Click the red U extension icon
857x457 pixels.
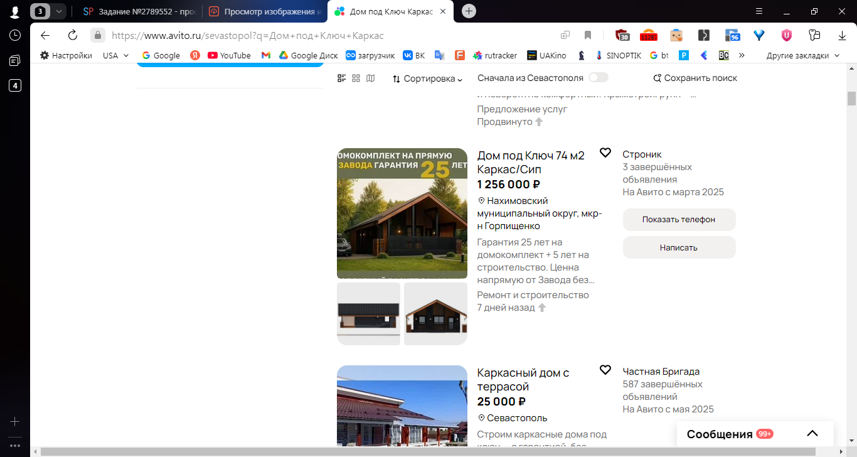787,35
